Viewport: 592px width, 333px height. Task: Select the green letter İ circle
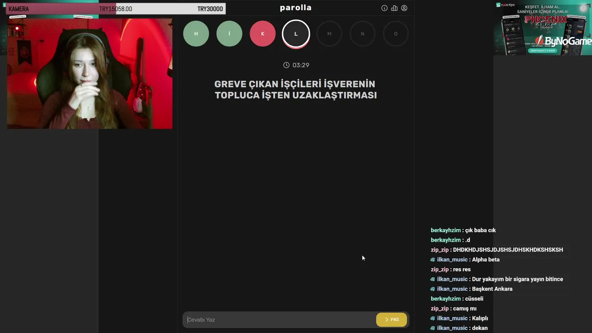tap(229, 34)
